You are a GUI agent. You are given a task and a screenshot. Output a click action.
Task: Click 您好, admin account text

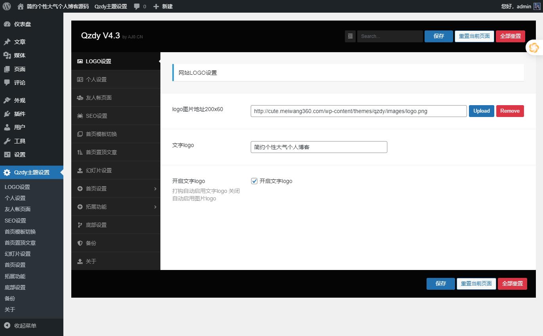(x=516, y=6)
